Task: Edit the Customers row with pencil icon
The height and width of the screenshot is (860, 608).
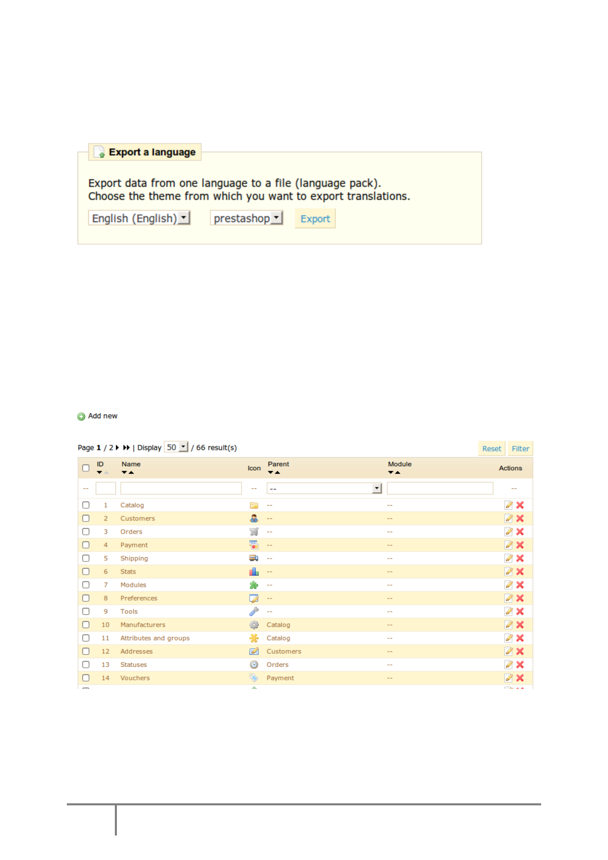Action: click(508, 518)
